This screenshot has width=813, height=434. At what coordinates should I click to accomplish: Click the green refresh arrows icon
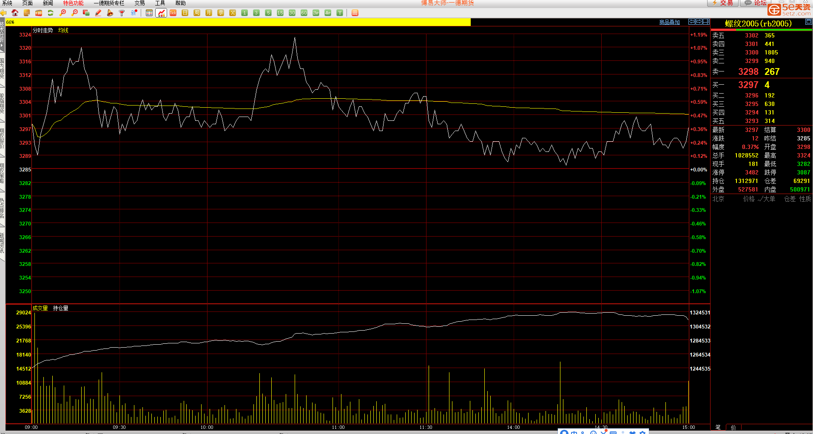pos(51,13)
